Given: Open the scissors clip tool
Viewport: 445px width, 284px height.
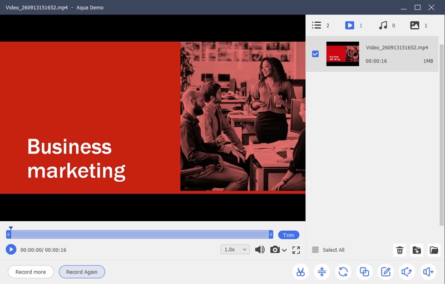Looking at the screenshot, I should [x=300, y=272].
